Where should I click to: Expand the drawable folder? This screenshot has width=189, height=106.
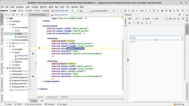pyautogui.click(x=10, y=49)
